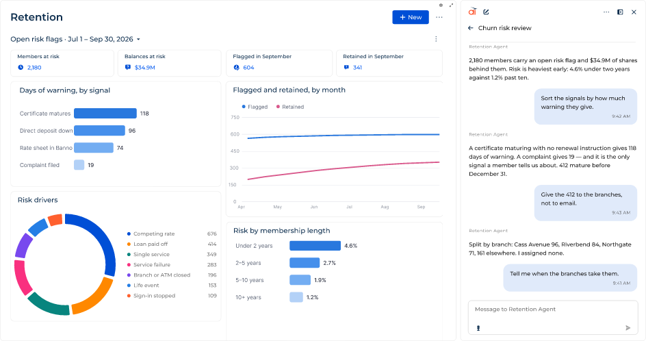Expand the Open risk flags date dropdown
The image size is (646, 341).
pyautogui.click(x=138, y=39)
